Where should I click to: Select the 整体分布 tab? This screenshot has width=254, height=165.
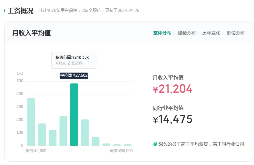pos(162,33)
